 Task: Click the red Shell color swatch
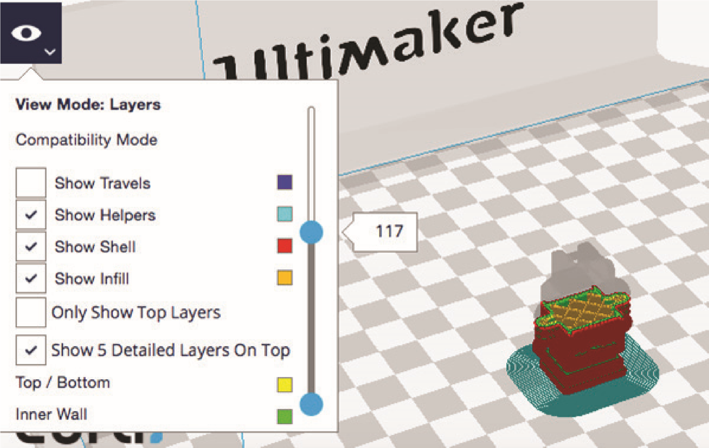[285, 246]
